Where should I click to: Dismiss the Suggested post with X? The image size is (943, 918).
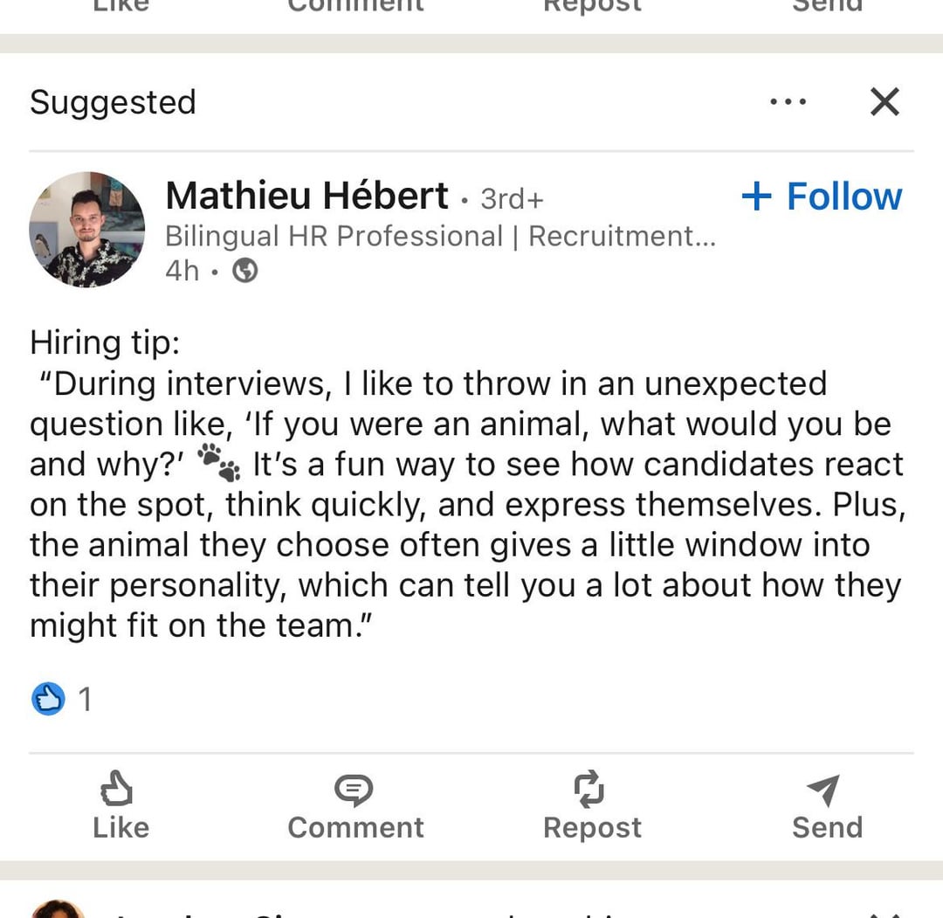pos(884,101)
